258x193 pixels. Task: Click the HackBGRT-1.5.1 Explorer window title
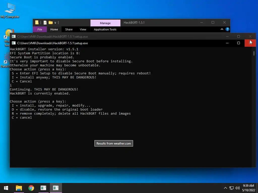click(134, 22)
